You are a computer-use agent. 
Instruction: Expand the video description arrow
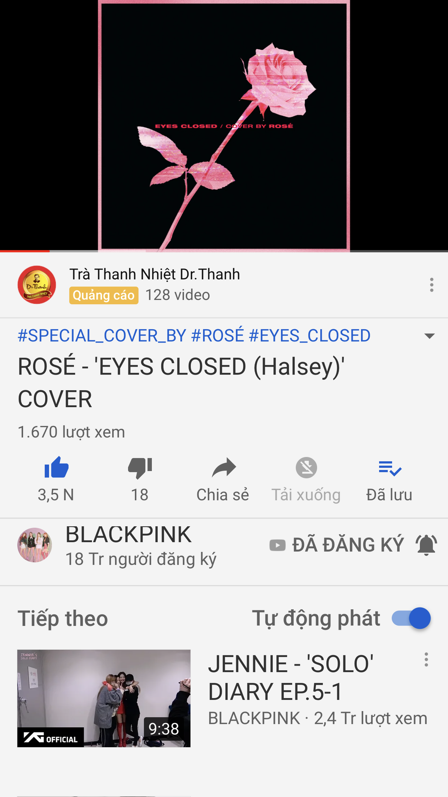(x=429, y=336)
